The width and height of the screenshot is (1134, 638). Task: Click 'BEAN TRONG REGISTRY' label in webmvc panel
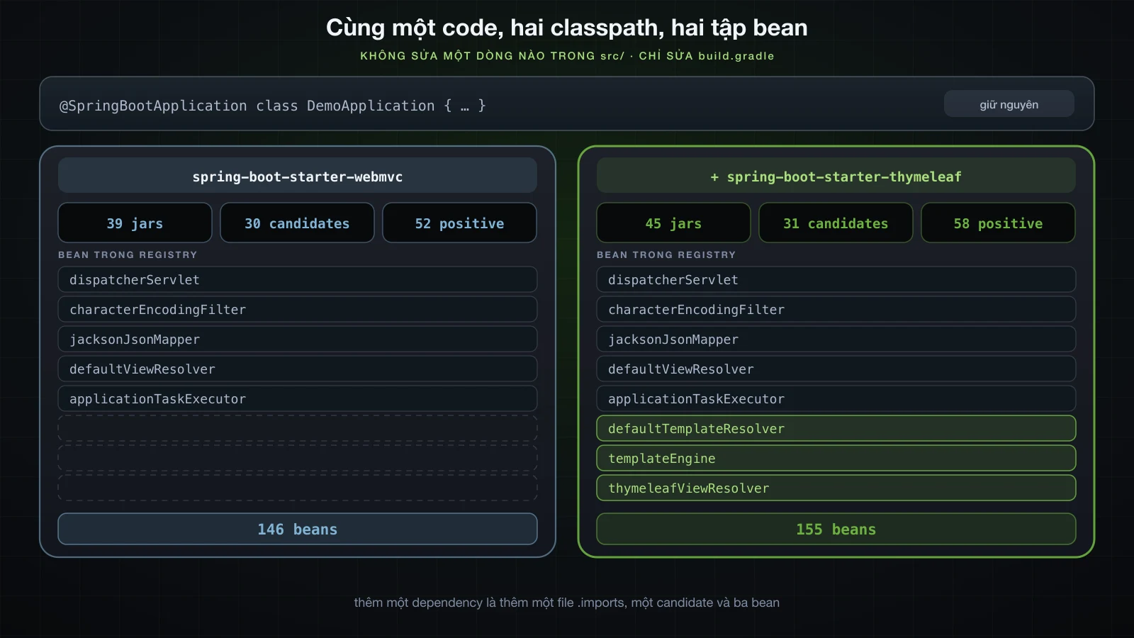click(128, 254)
